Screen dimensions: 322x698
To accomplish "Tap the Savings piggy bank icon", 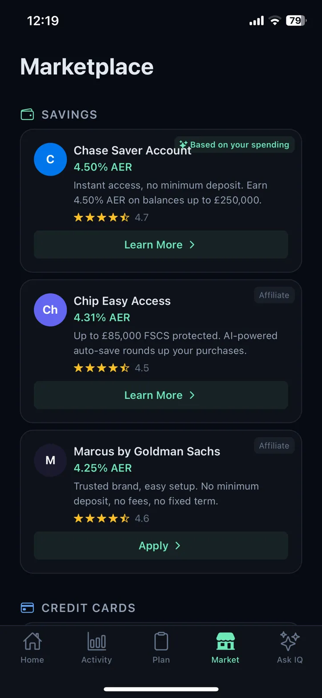I will [x=27, y=114].
